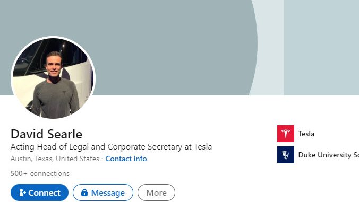Click the red Tesla company logo

[x=286, y=134]
